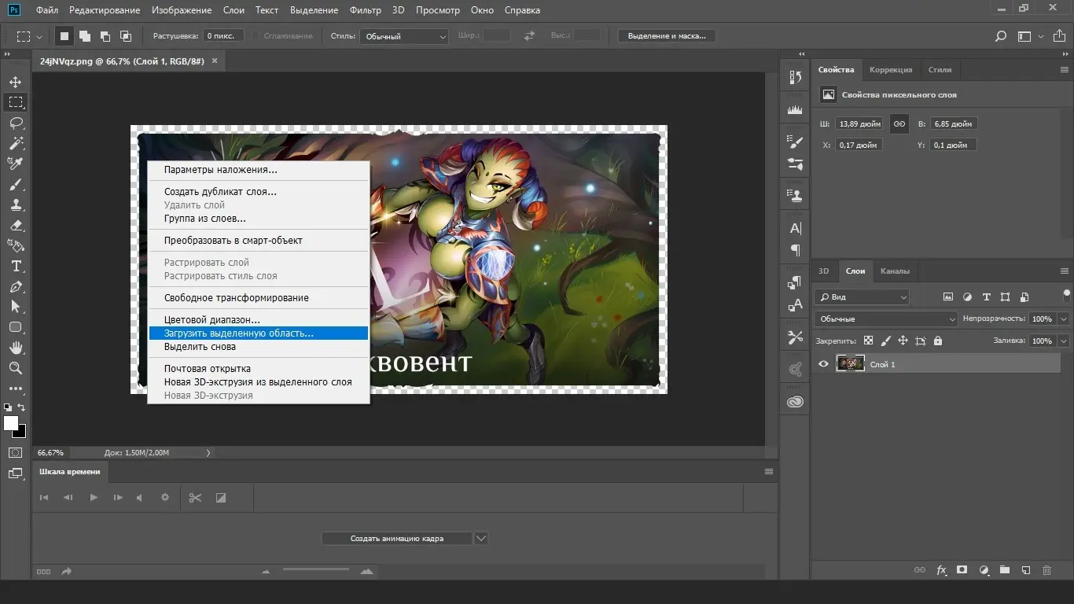Click the Add to selection mode button
The image size is (1074, 604).
coord(85,36)
